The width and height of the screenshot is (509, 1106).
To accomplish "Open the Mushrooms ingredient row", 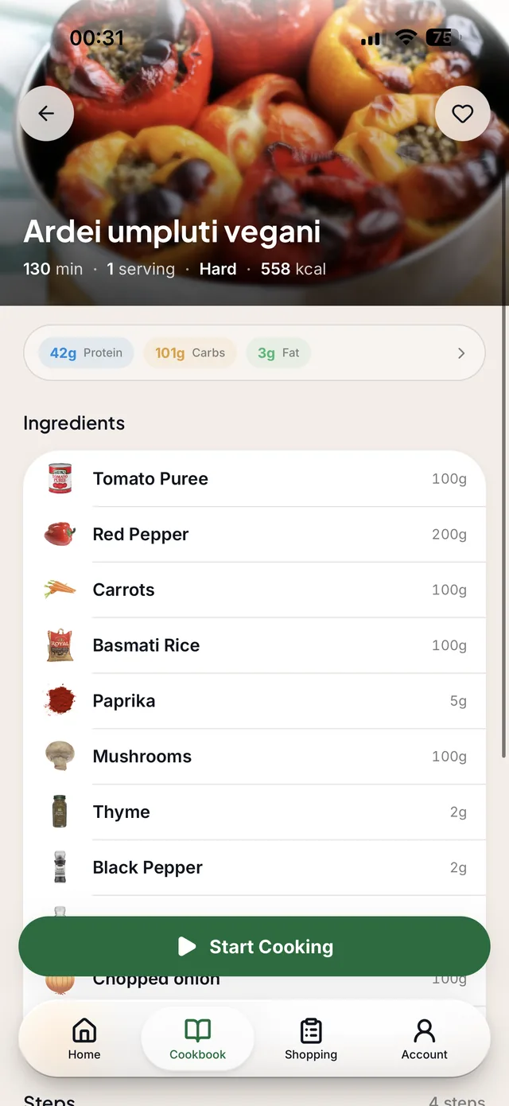I will (254, 757).
